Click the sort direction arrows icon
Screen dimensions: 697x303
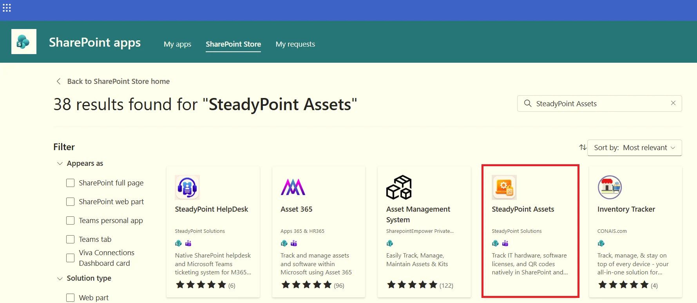click(x=583, y=147)
